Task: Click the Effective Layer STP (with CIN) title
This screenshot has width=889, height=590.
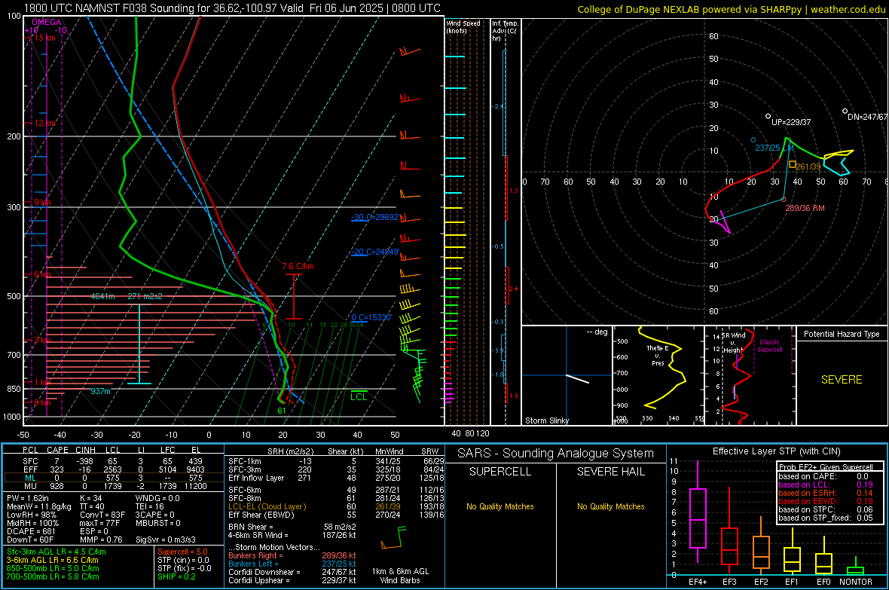Action: (776, 451)
